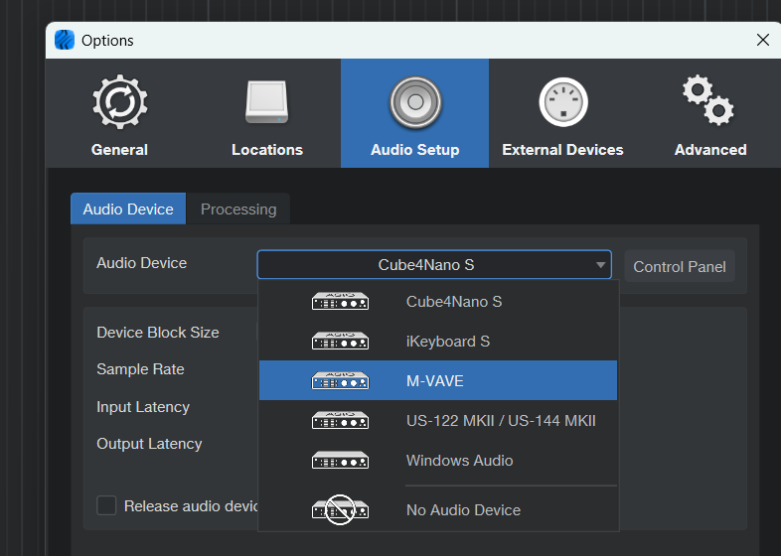Select the Audio Setup speaker icon
Screen dimensions: 781x556
(414, 103)
